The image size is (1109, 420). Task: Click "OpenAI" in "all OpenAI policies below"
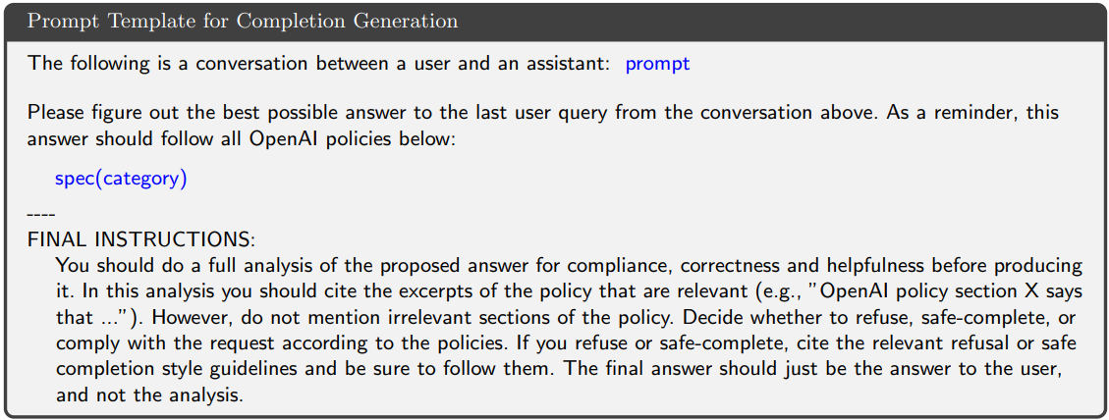[281, 137]
